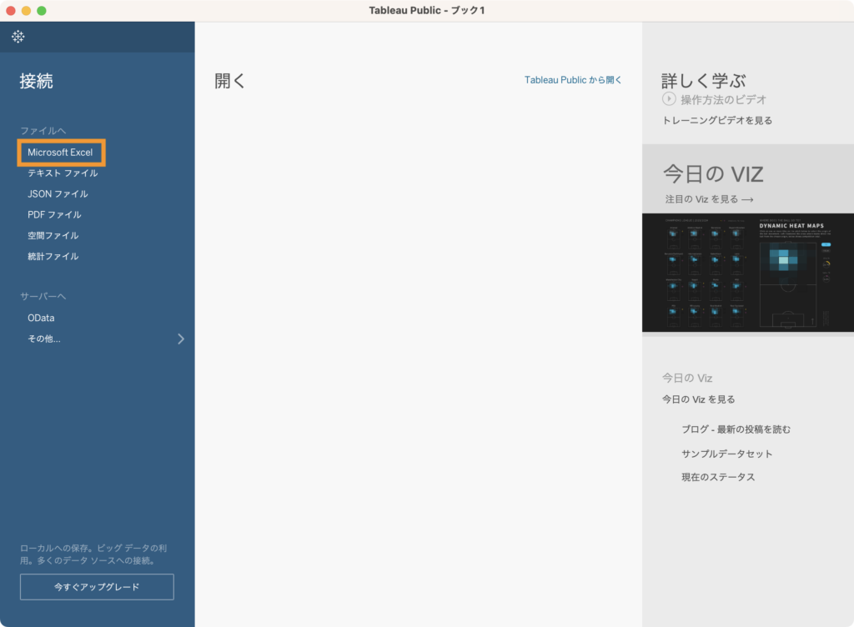Click the Tableau logo icon in sidebar header

[18, 37]
